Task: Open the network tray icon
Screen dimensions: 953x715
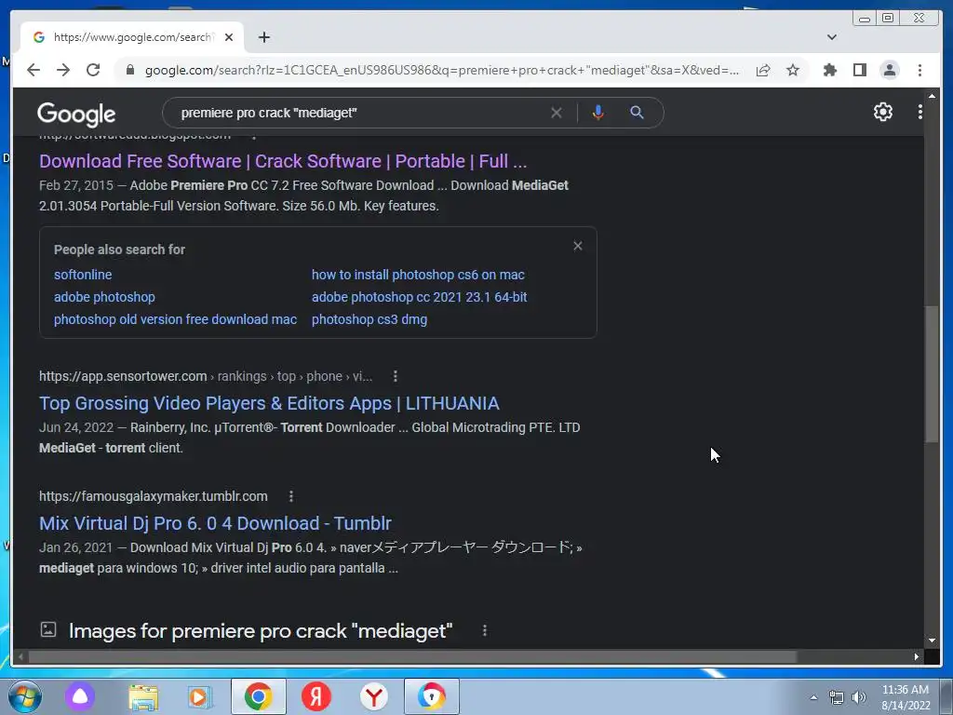Action: [837, 697]
